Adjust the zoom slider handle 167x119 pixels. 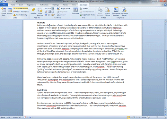pyautogui.click(x=157, y=117)
